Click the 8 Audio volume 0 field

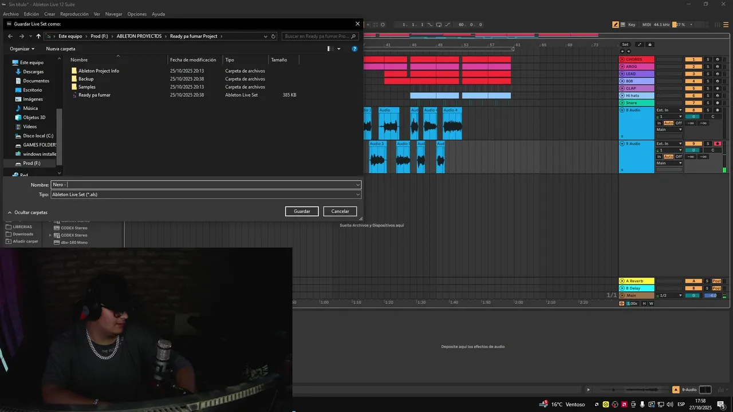click(x=693, y=117)
